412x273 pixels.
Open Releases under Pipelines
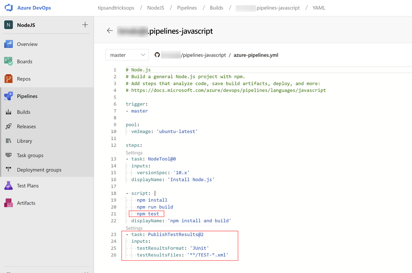(26, 127)
